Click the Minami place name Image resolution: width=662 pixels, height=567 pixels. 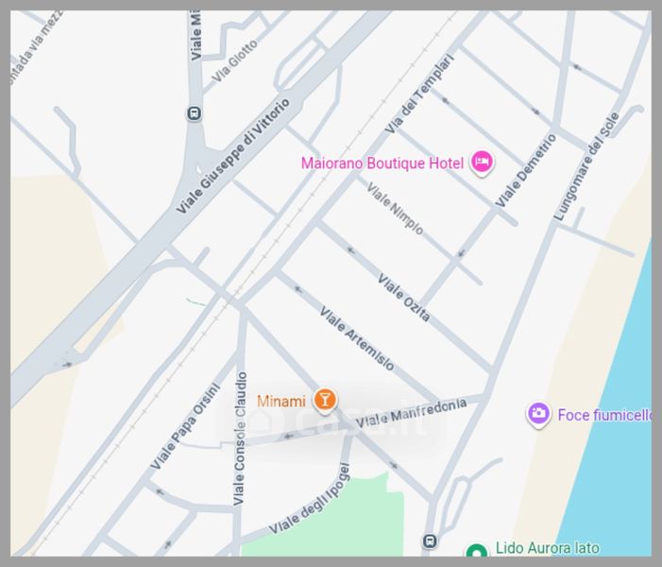click(x=281, y=401)
